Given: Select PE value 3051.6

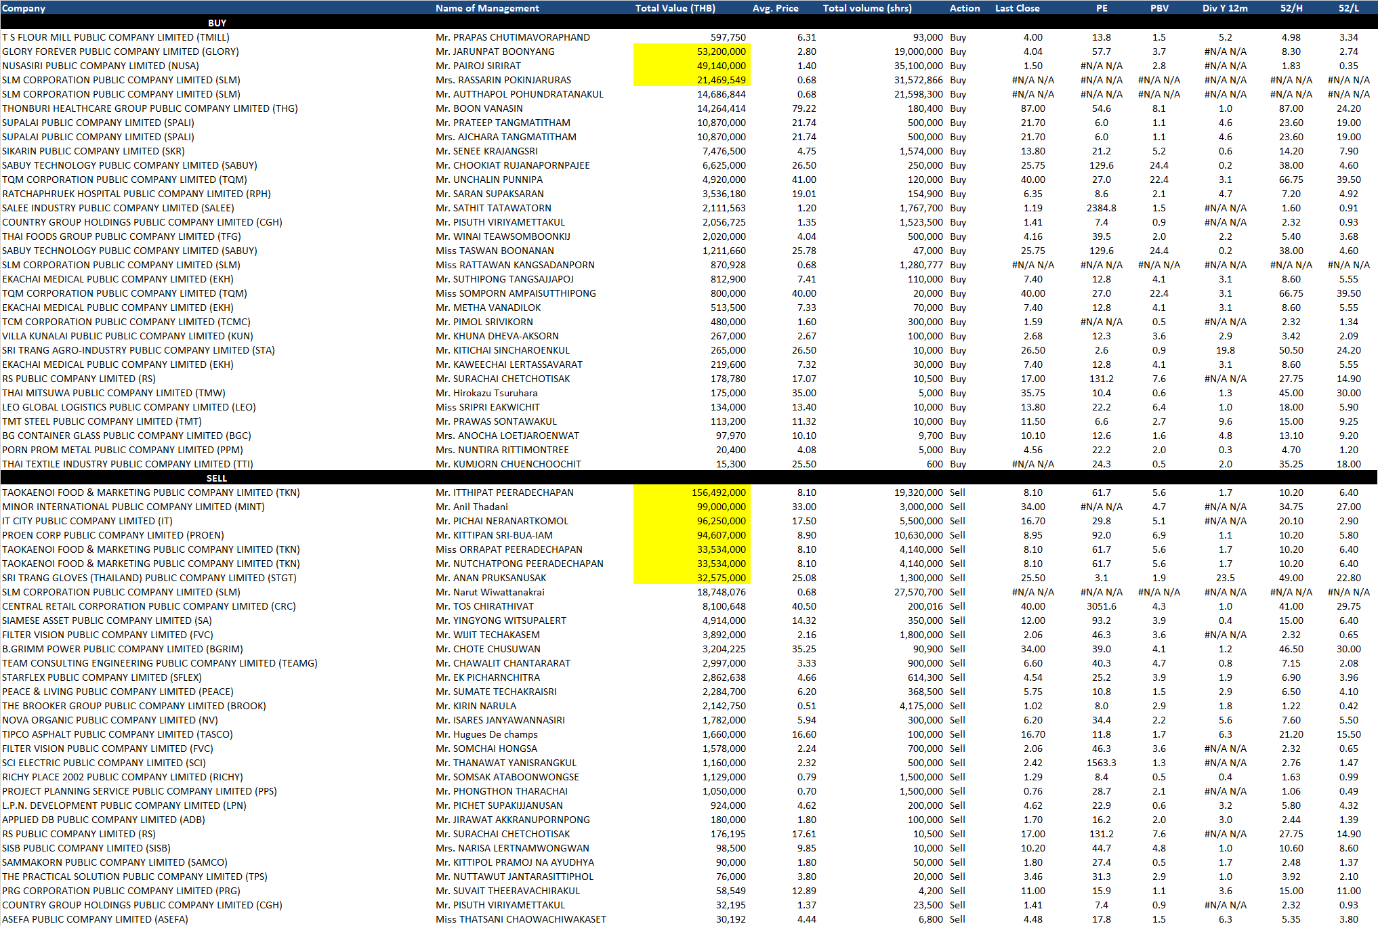Looking at the screenshot, I should pos(1102,606).
